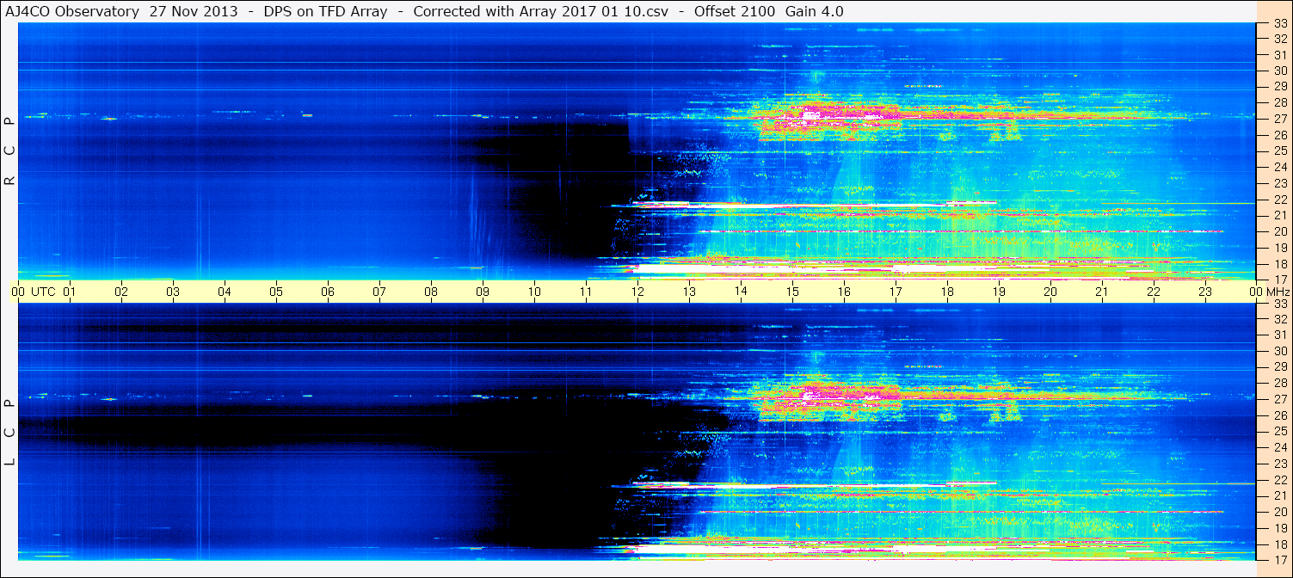Image resolution: width=1293 pixels, height=578 pixels.
Task: Click the 33 MHz tick in LCP panel scale
Action: coord(1279,304)
